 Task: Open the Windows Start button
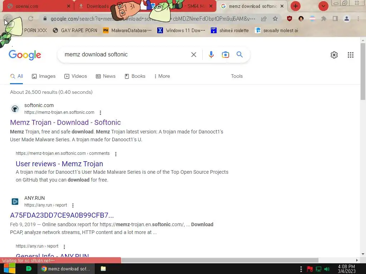pyautogui.click(x=10, y=269)
